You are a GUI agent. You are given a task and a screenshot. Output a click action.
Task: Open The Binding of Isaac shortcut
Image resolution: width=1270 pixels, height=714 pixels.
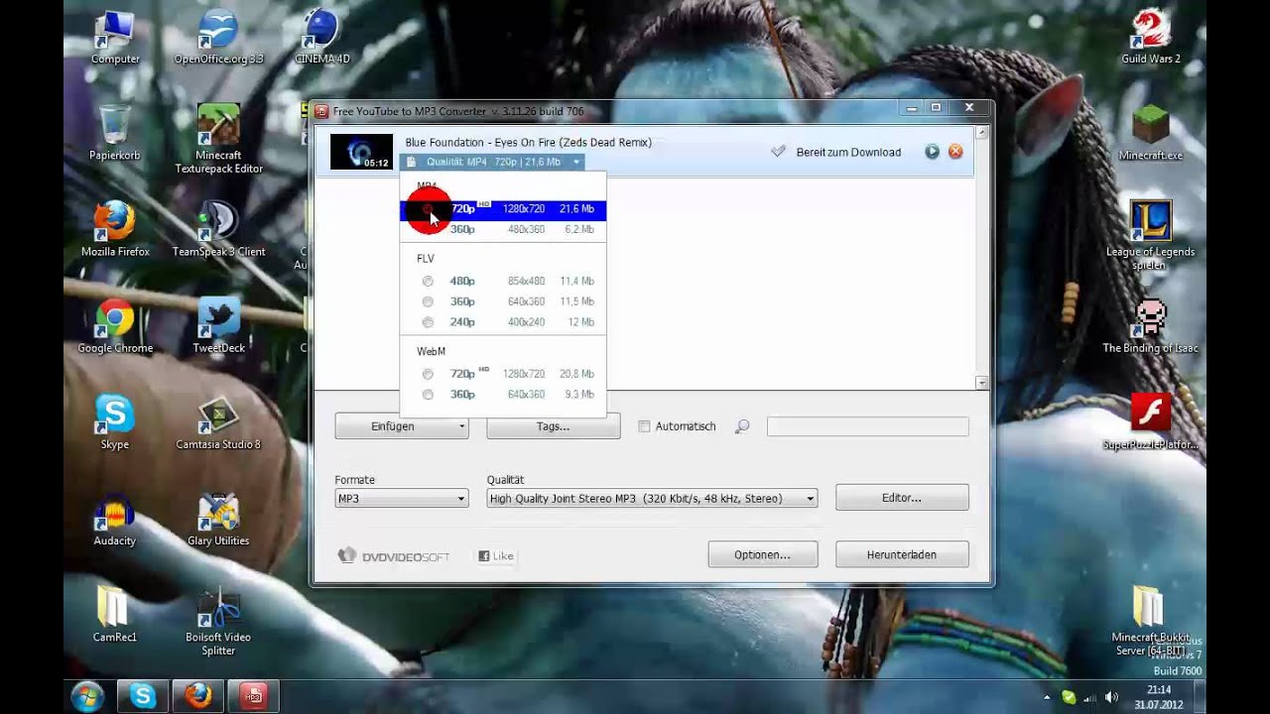(x=1151, y=326)
